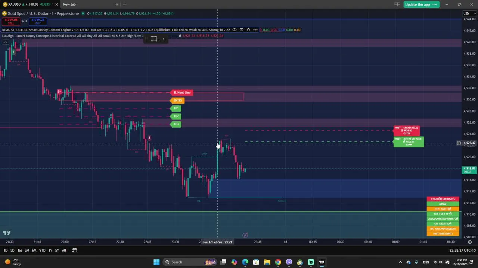The width and height of the screenshot is (478, 268).
Task: Open timezone menu showing 23:38:27 UTC-10
Action: tap(462, 251)
